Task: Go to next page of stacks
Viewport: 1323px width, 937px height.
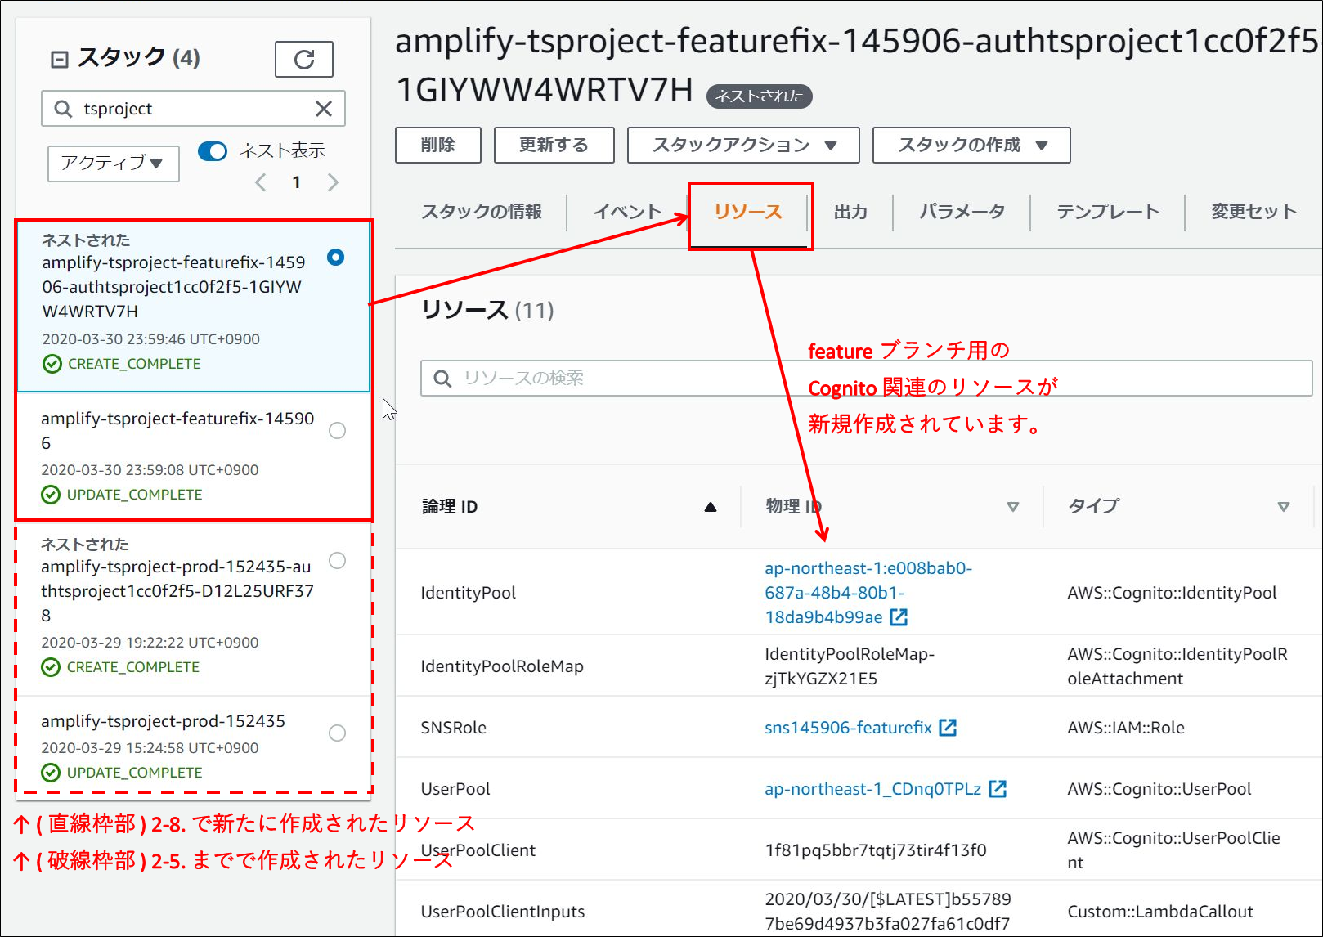Action: 333,182
